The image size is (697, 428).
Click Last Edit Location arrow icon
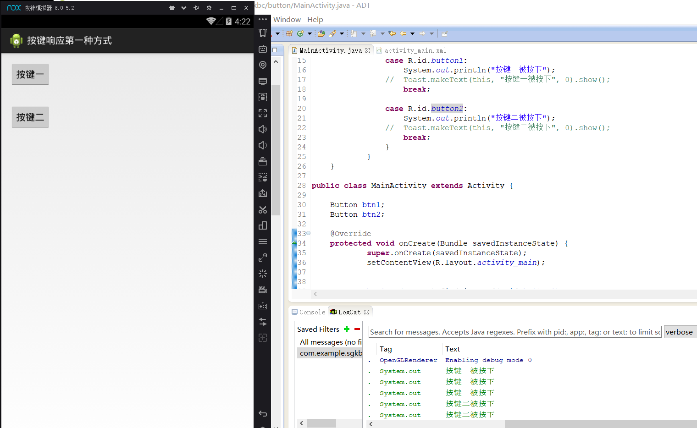coord(392,33)
